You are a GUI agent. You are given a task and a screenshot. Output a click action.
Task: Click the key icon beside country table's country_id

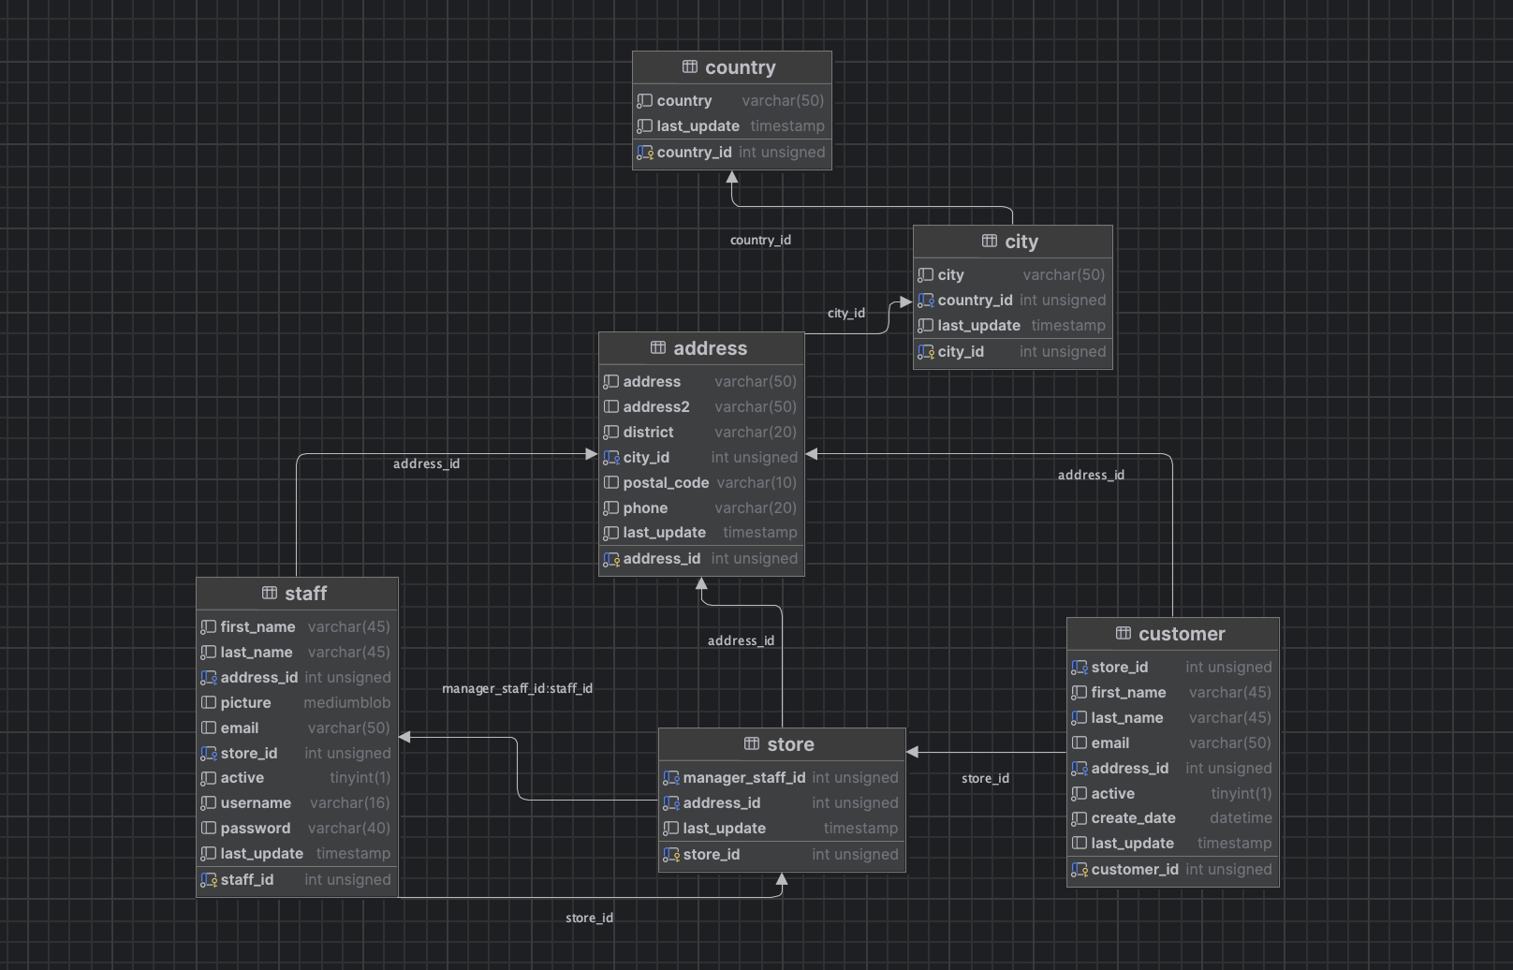645,153
